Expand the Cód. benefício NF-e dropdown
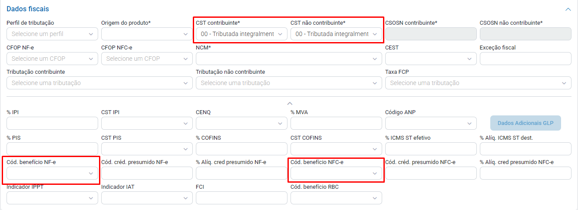Screen dimensions: 578x210 pos(52,173)
